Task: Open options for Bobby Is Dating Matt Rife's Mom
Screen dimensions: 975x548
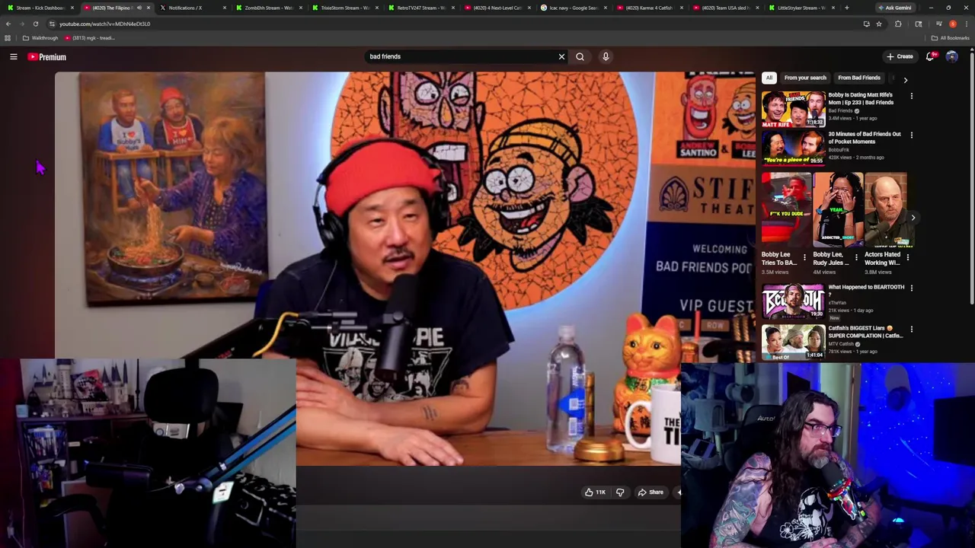Action: tap(911, 96)
